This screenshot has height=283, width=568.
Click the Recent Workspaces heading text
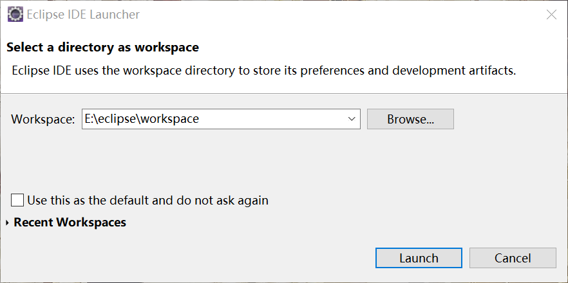[x=70, y=222]
